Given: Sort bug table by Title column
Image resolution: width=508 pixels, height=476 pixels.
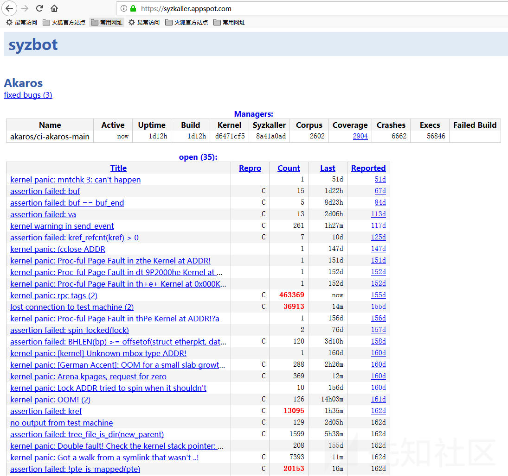Looking at the screenshot, I should [118, 168].
